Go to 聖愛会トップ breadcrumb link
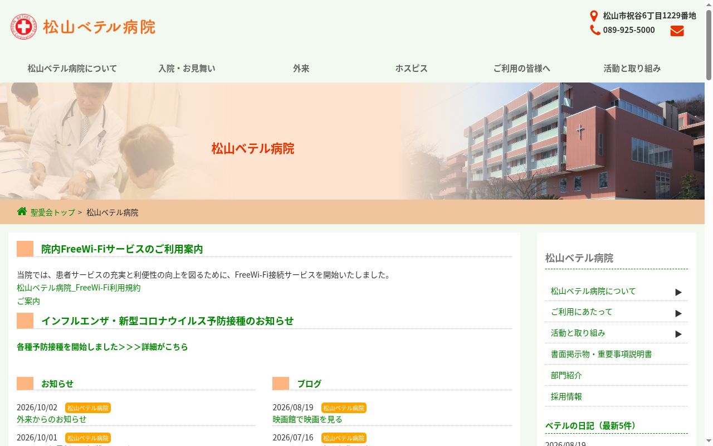The image size is (713, 446). coord(53,212)
